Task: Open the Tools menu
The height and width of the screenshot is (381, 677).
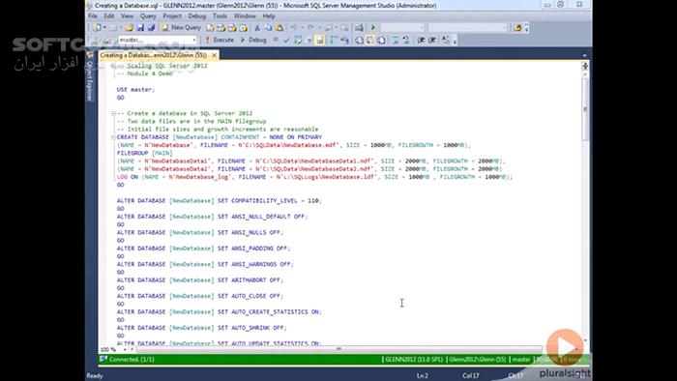Action: tap(220, 16)
